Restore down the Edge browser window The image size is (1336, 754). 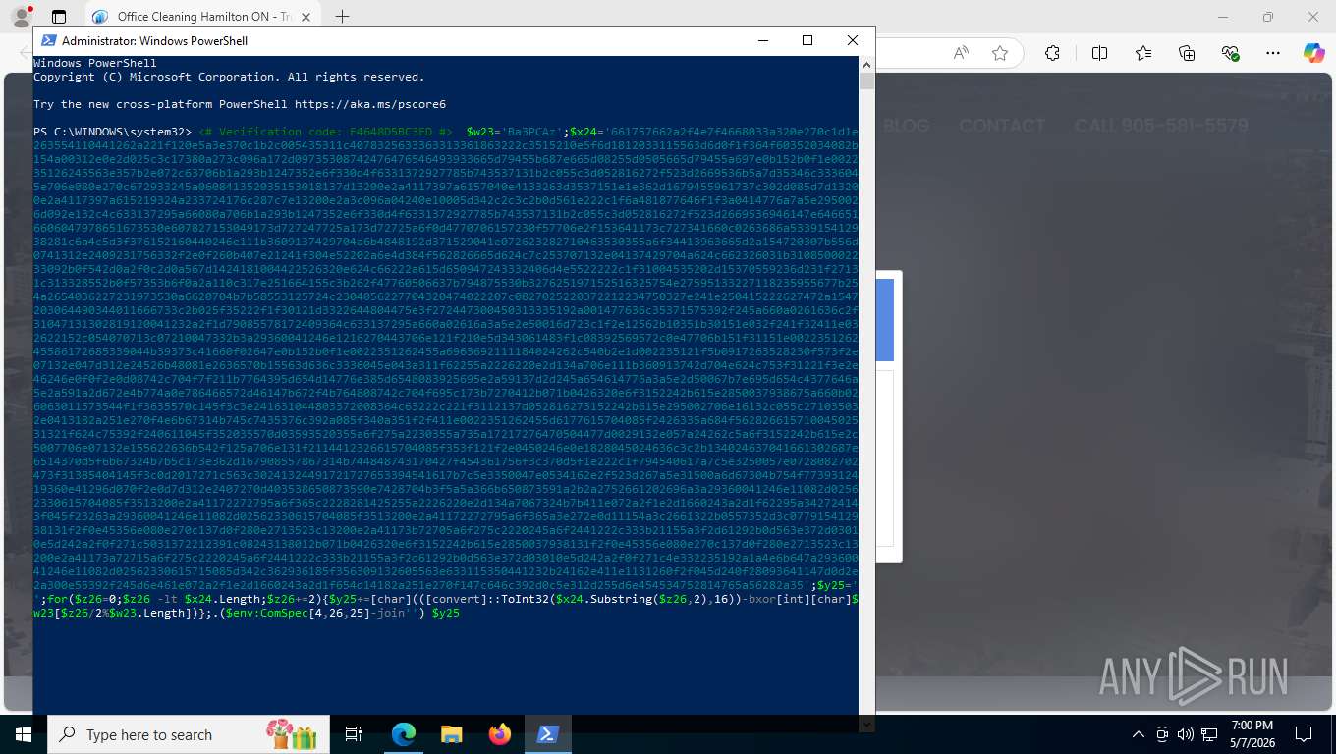pos(1268,17)
